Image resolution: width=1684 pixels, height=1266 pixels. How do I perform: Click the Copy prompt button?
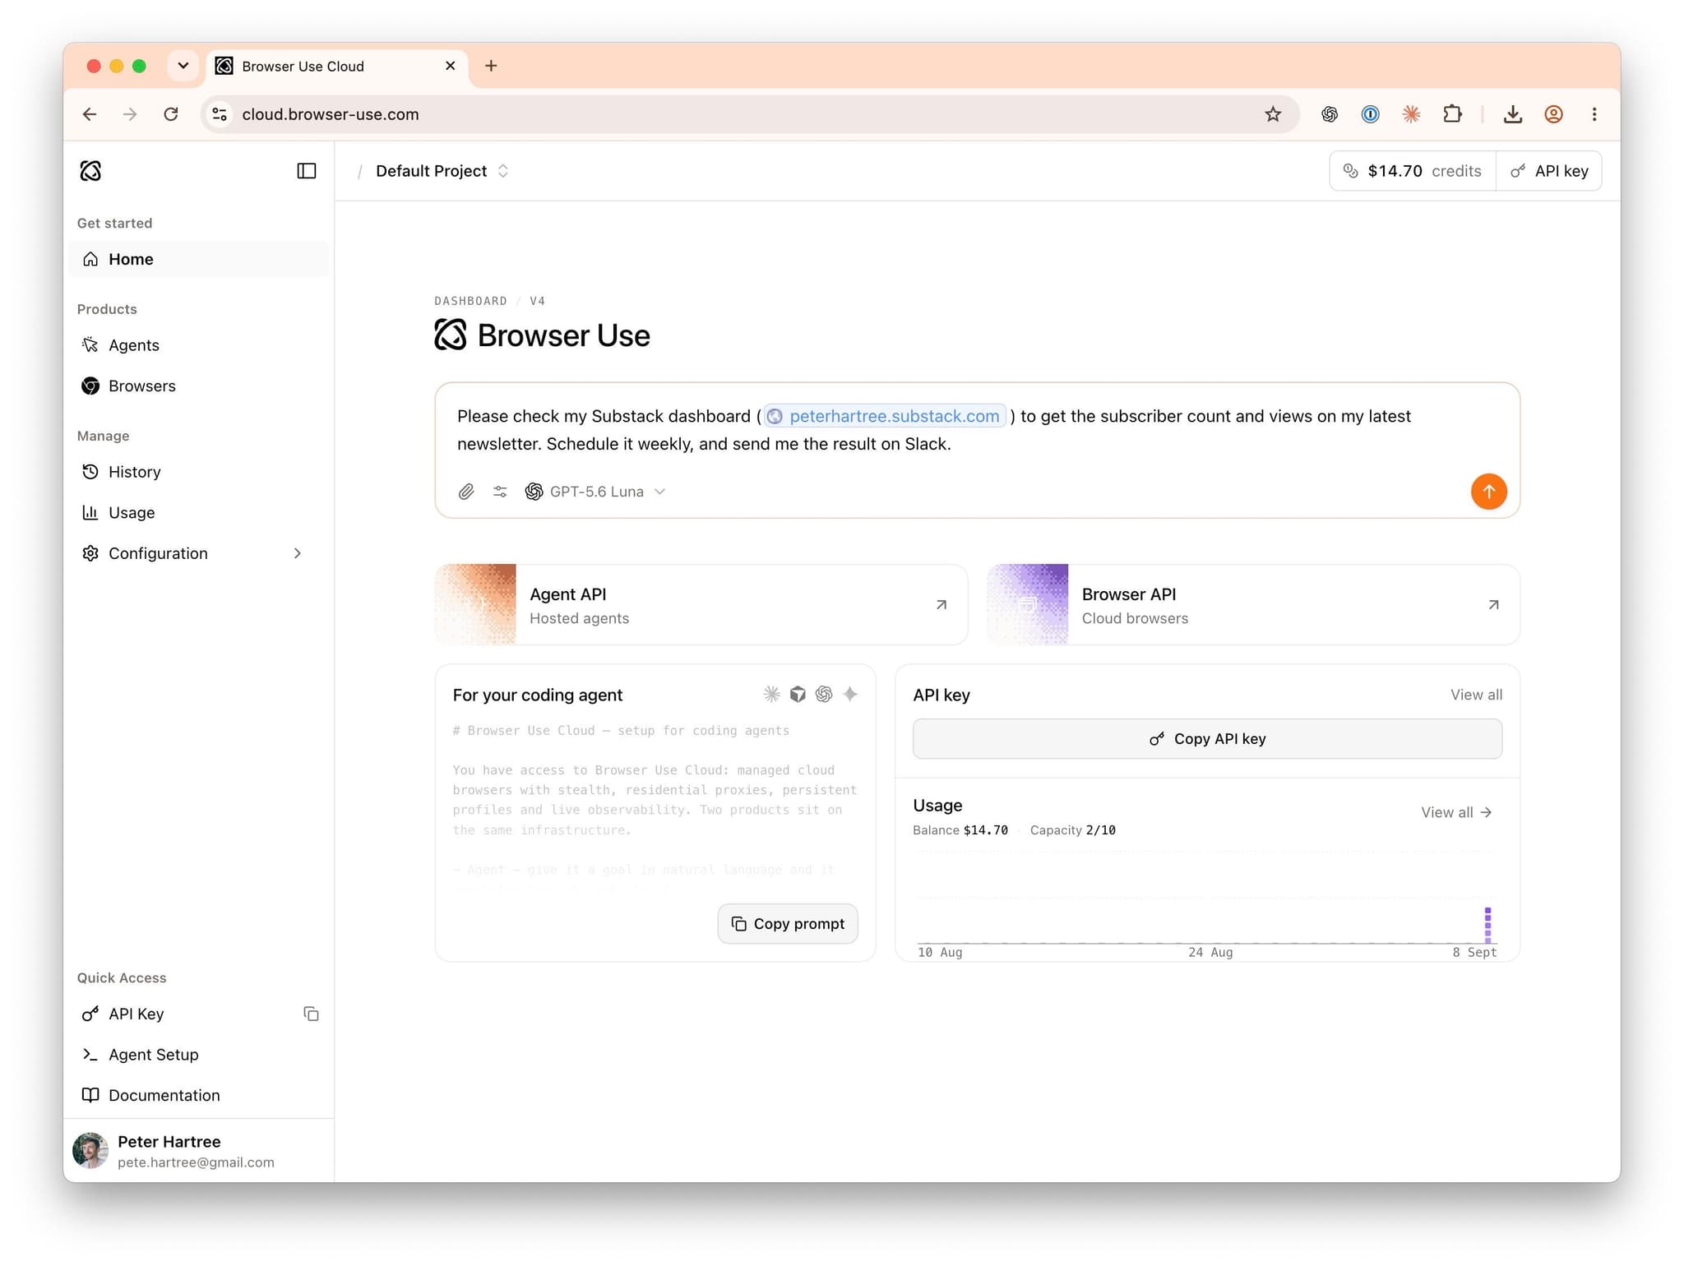[x=788, y=924]
